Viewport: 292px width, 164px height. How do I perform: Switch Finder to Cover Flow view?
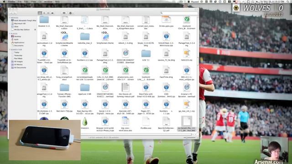point(52,13)
